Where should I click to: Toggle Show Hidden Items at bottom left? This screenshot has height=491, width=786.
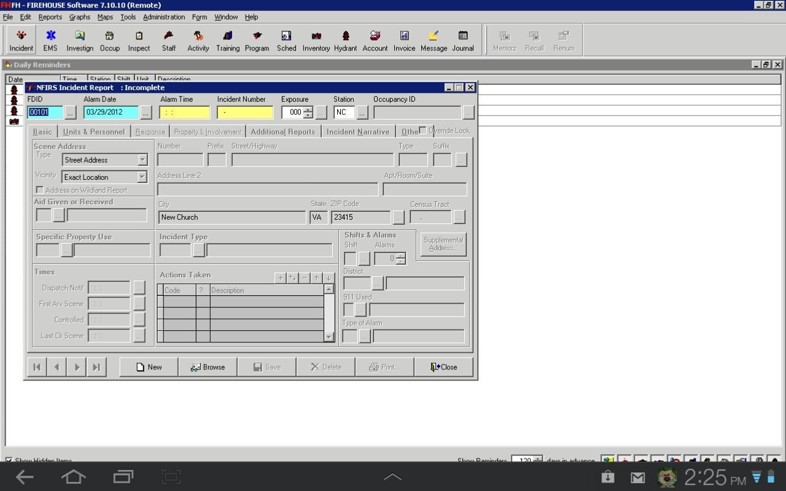pyautogui.click(x=7, y=460)
